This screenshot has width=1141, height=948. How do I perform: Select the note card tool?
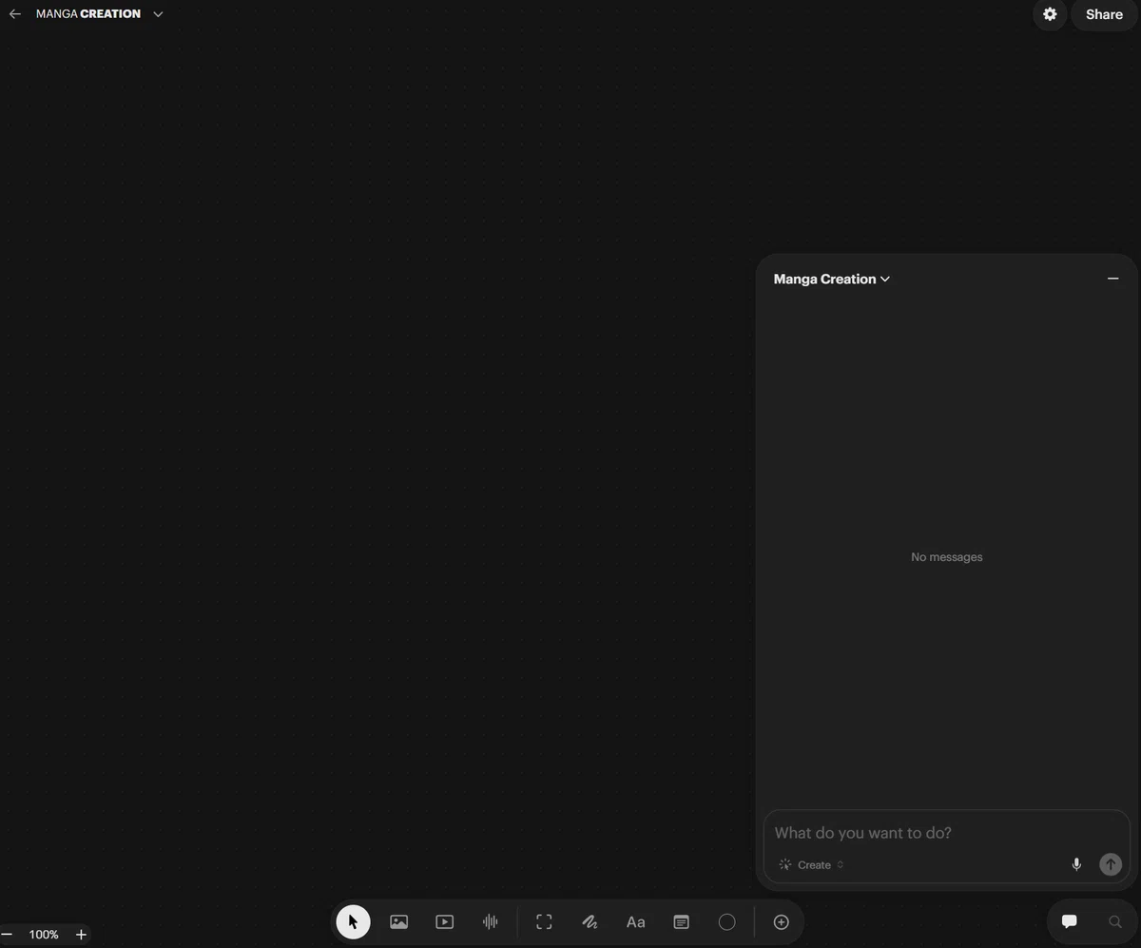681,921
